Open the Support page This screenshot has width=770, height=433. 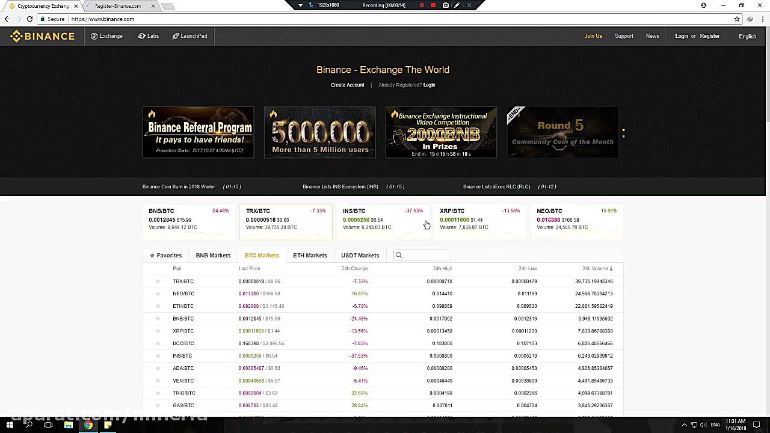tap(624, 36)
